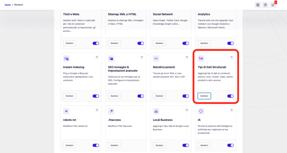Click the Local Business storefront icon
This screenshot has height=153, width=287.
coord(156,111)
